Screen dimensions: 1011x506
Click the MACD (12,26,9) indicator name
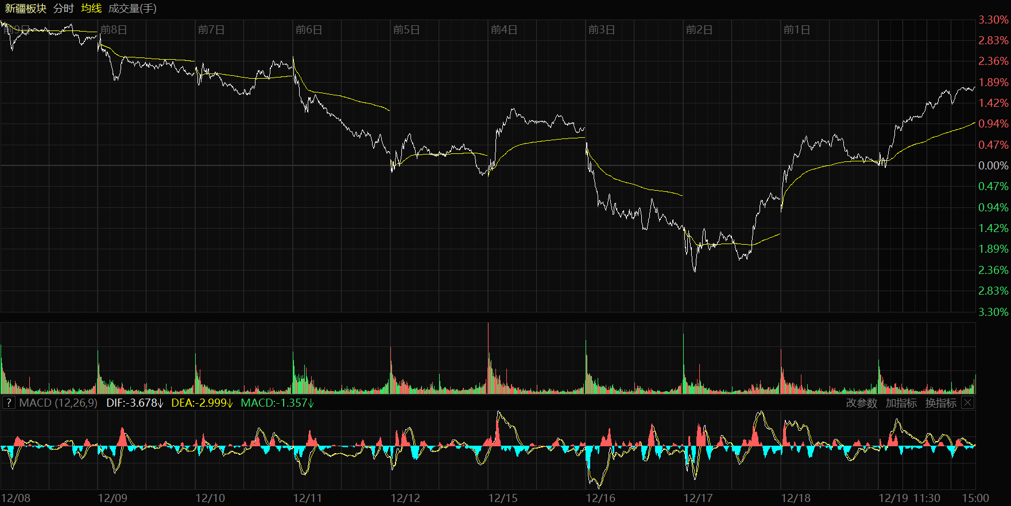[58, 403]
